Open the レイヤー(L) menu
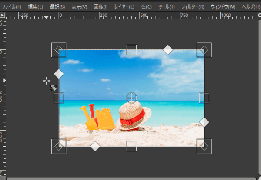The height and width of the screenshot is (180, 261). pos(124,7)
